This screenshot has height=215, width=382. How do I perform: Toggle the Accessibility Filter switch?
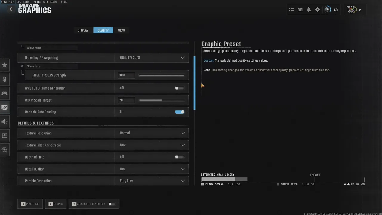[112, 204]
